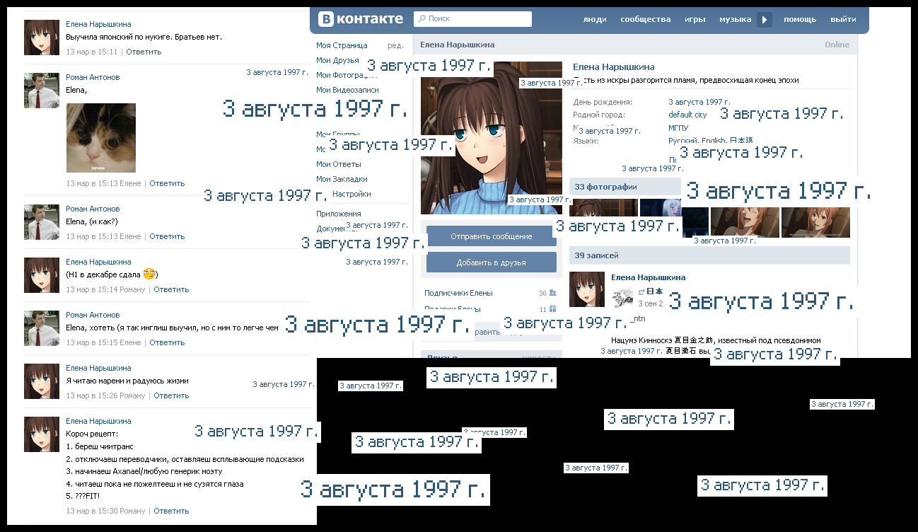Viewport: 918px width, 532px height.
Task: Click the Отправить сообщение button
Action: [x=492, y=236]
